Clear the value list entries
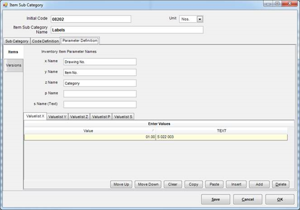Screen dimensions: 300x210 coord(173,185)
